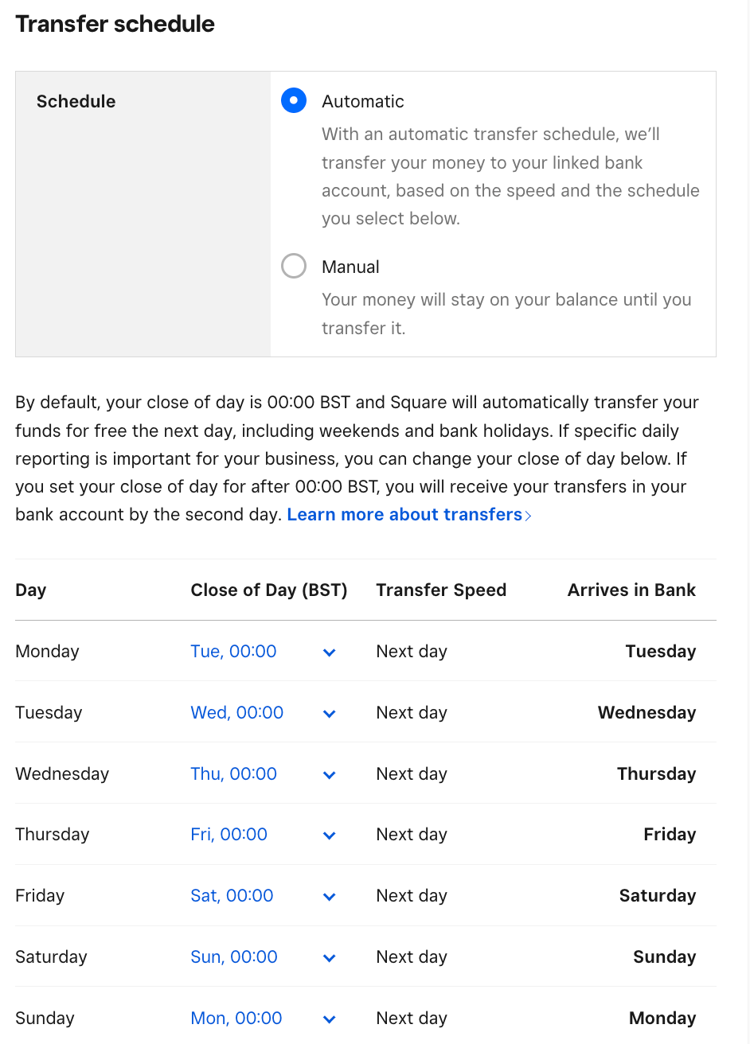The height and width of the screenshot is (1044, 750).
Task: Select the Automatic transfer schedule option
Action: pos(294,101)
